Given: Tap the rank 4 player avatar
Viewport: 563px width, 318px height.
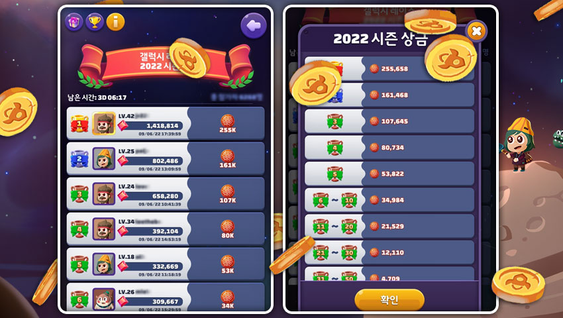Looking at the screenshot, I should (104, 229).
